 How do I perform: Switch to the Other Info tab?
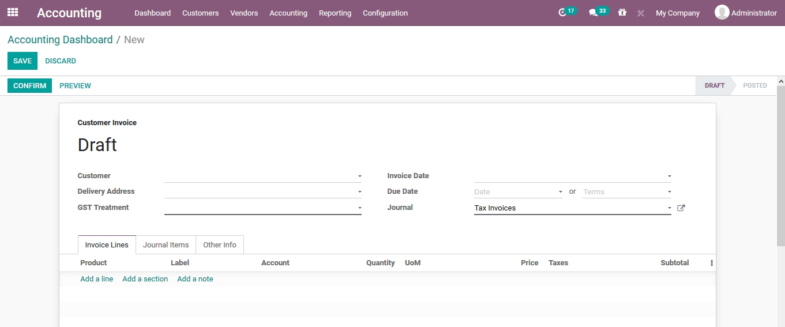click(220, 245)
